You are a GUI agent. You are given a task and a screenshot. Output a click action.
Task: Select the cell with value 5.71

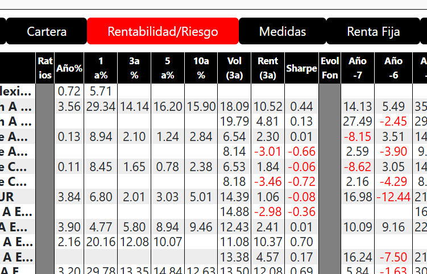point(101,92)
